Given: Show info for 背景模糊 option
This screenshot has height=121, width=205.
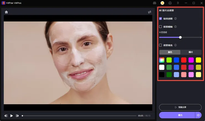Looking at the screenshot, I should (175, 27).
